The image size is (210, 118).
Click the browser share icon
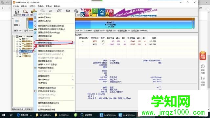pyautogui.click(x=200, y=8)
